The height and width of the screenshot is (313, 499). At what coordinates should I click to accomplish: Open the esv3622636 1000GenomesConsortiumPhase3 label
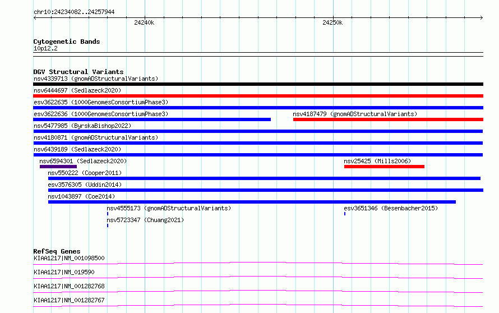point(101,114)
